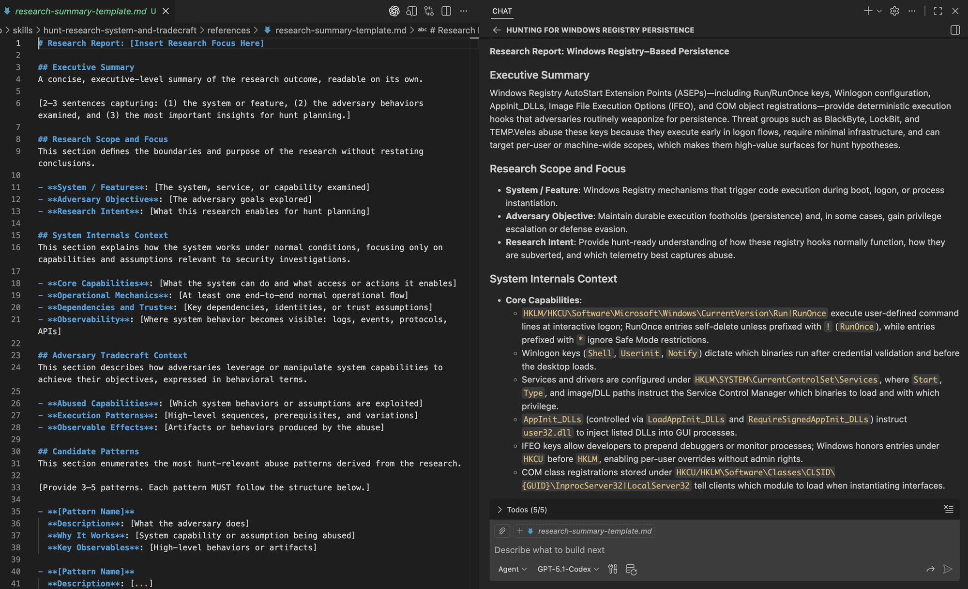Open the GPT-5.1-Codex model picker
The width and height of the screenshot is (968, 589).
tap(568, 569)
